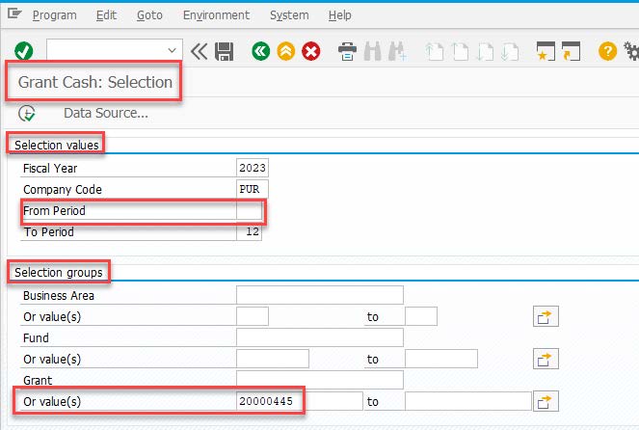Image resolution: width=639 pixels, height=430 pixels.
Task: Click the Grant label
Action: coord(38,380)
